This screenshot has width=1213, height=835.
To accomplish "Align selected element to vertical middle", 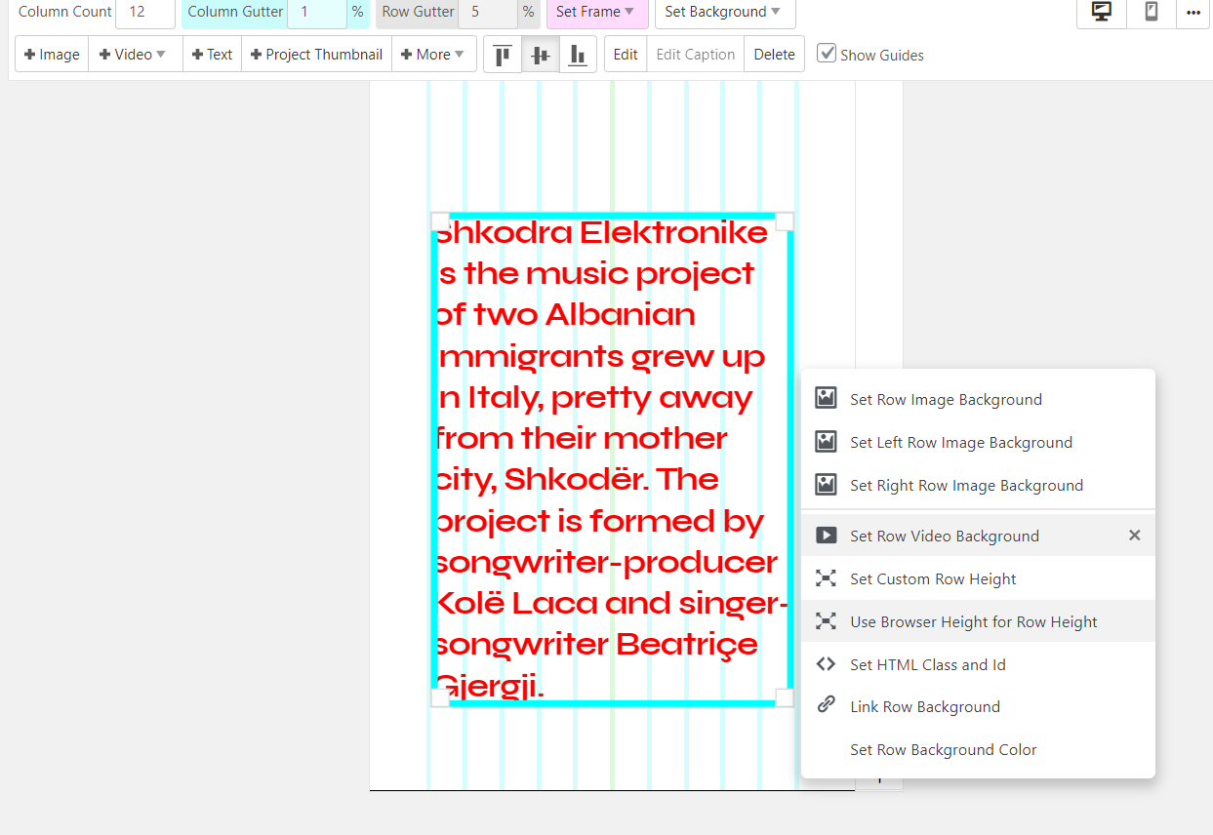I will [541, 55].
